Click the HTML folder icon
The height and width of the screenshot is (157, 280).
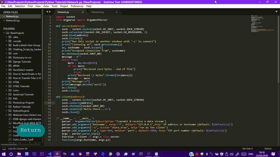tap(10, 82)
